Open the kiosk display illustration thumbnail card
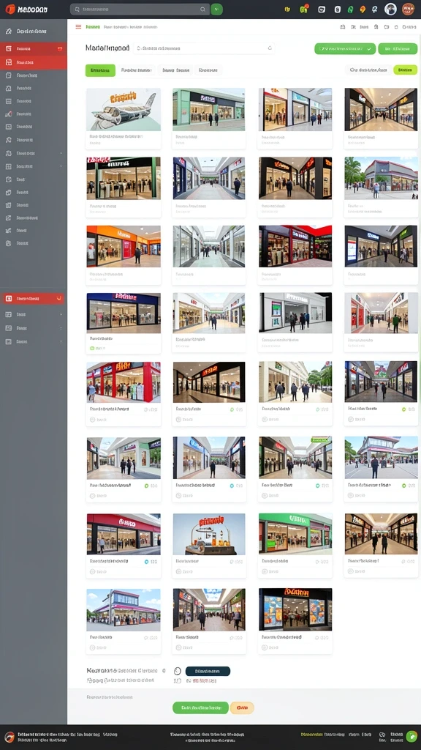The width and height of the screenshot is (421, 750). (209, 546)
